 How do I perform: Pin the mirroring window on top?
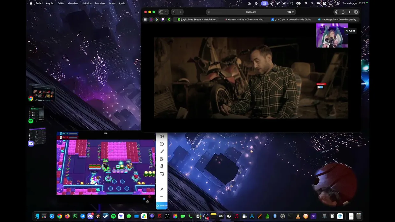tap(162, 166)
